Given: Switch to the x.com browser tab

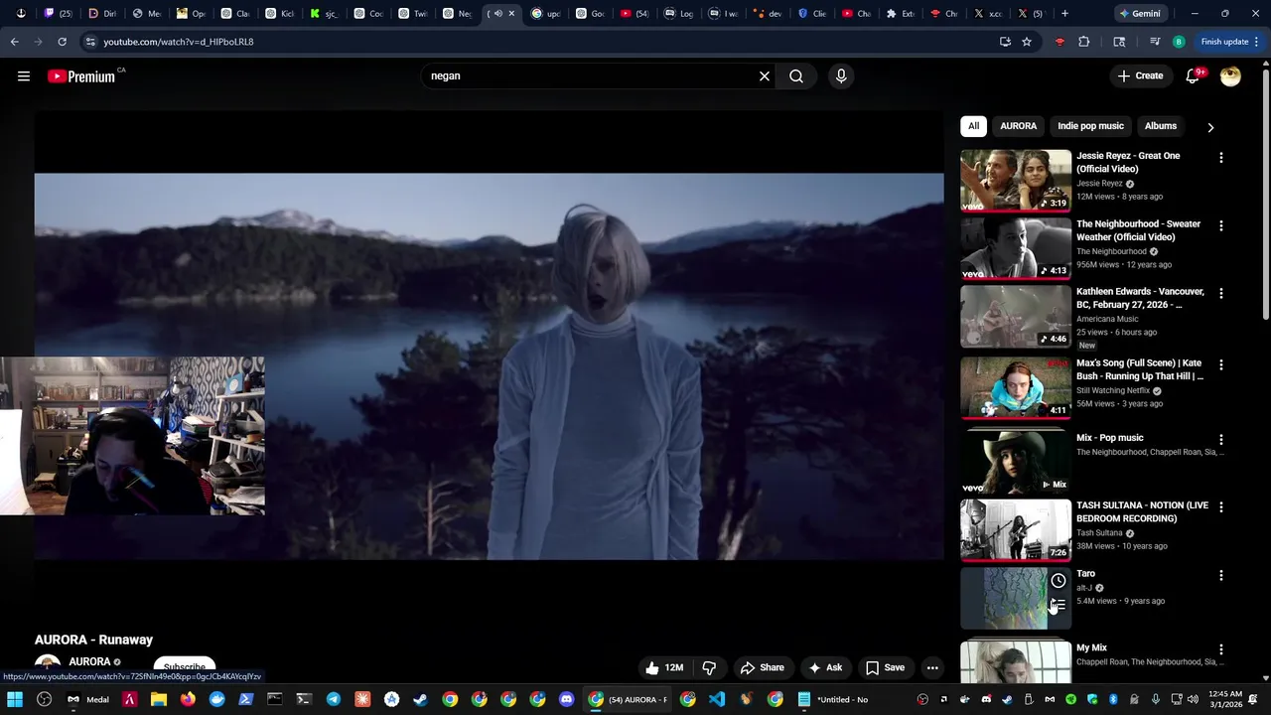Looking at the screenshot, I should 987,14.
